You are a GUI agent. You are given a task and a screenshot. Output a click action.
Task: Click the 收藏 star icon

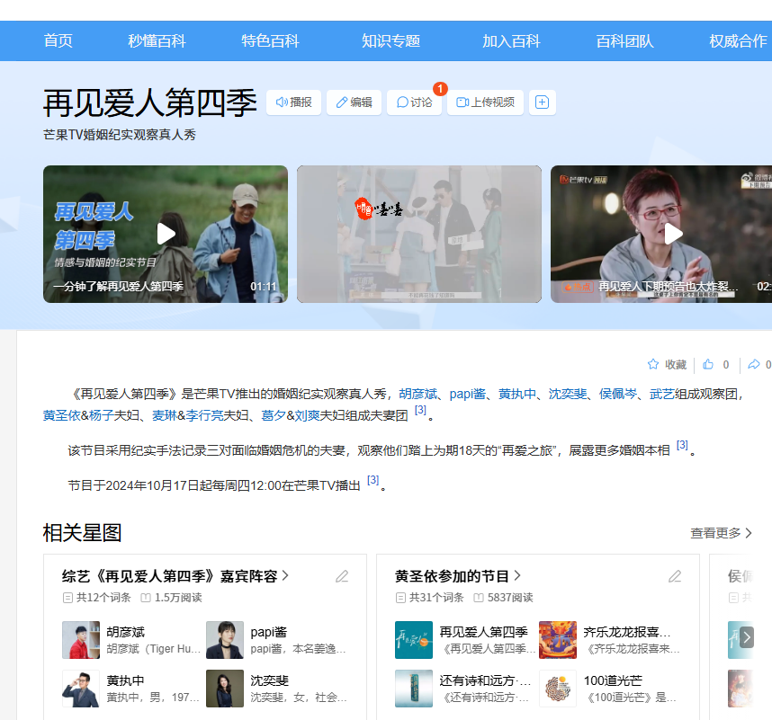click(x=653, y=364)
